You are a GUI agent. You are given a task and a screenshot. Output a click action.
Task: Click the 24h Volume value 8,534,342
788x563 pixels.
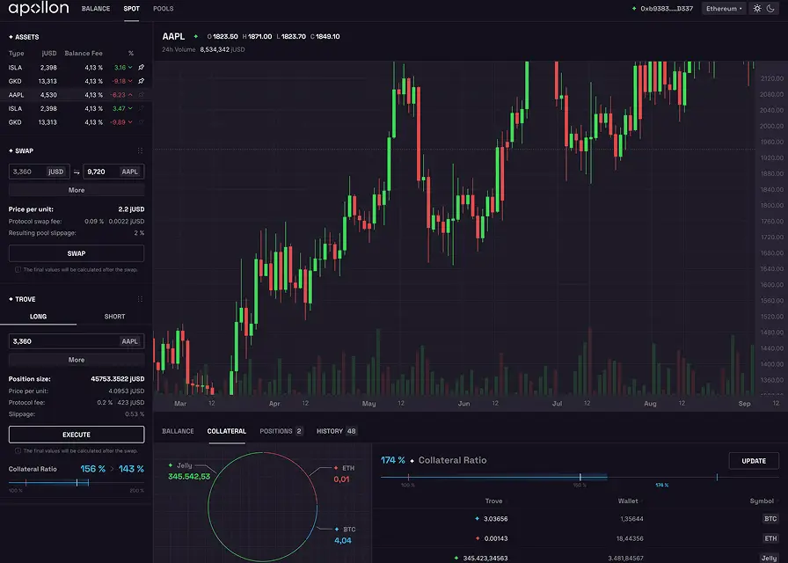(215, 50)
